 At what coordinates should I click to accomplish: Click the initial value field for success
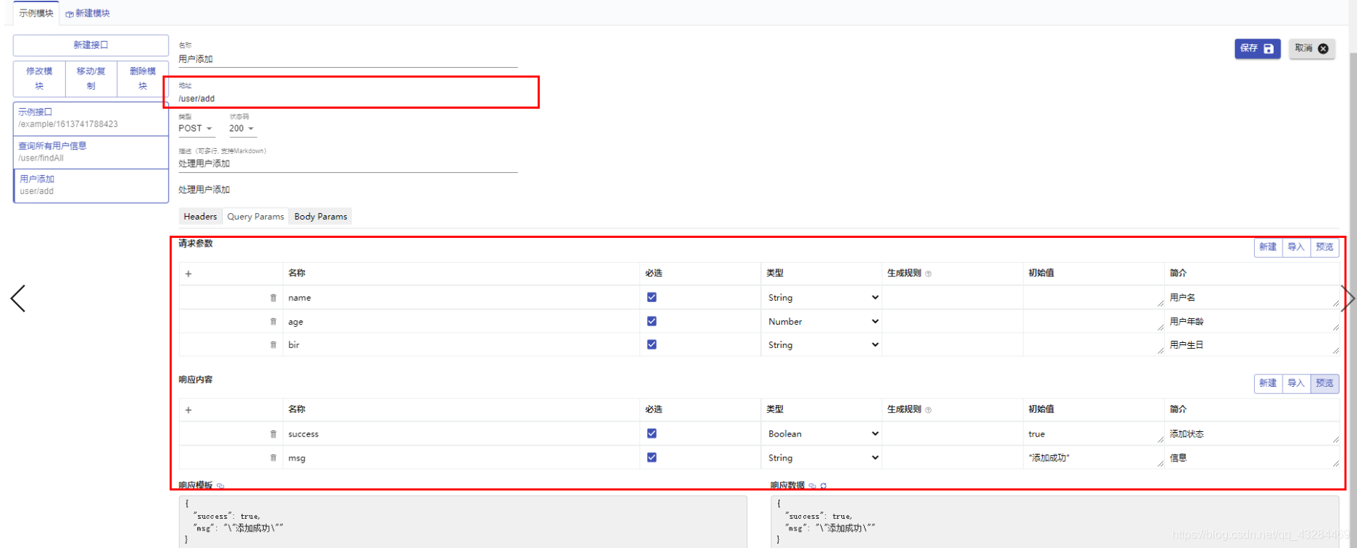[x=1093, y=434]
